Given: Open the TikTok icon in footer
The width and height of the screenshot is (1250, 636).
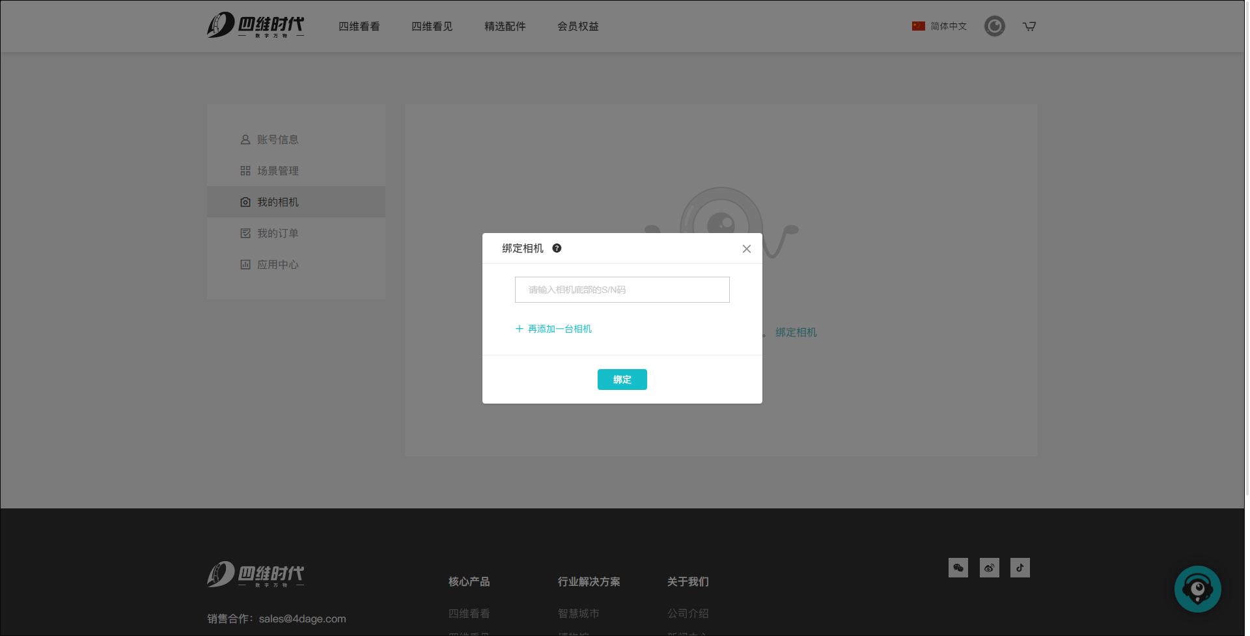Looking at the screenshot, I should [x=1020, y=568].
